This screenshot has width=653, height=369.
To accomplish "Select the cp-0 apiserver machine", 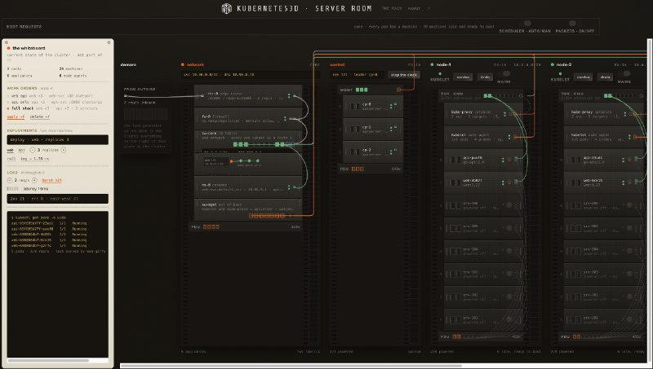I will point(373,107).
